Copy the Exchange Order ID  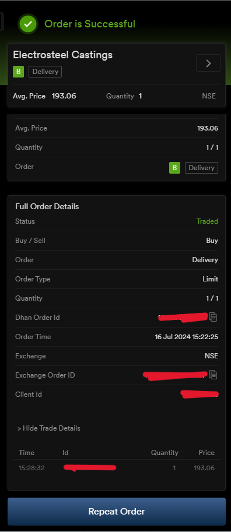pyautogui.click(x=213, y=375)
